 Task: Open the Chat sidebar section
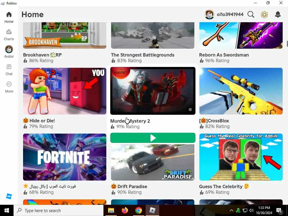tap(9, 70)
